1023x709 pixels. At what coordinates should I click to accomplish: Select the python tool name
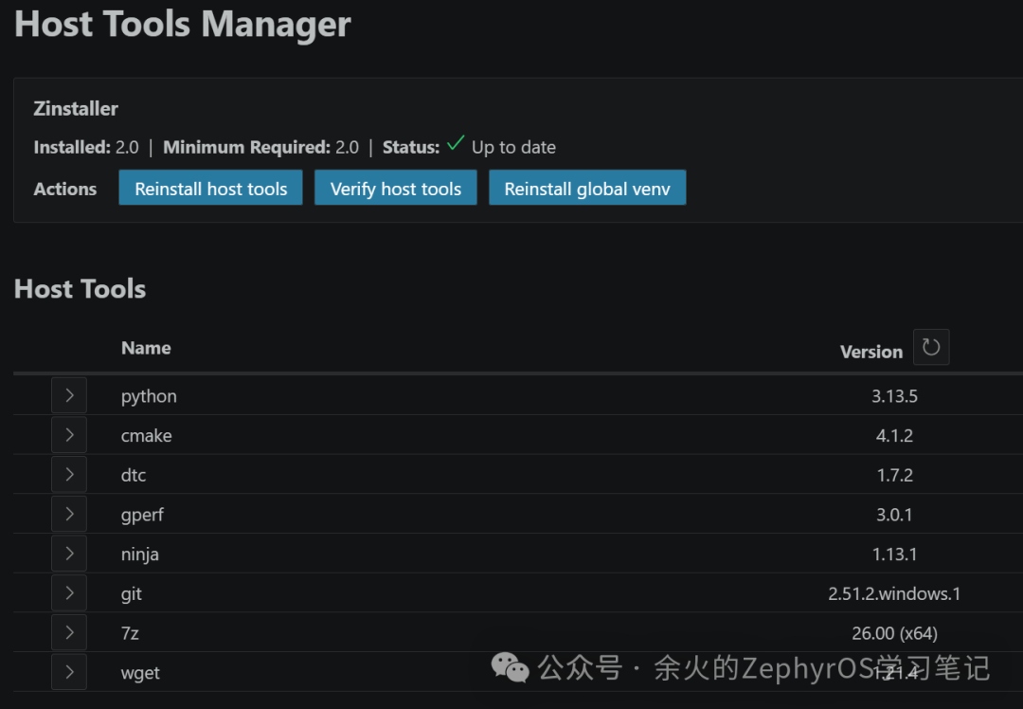coord(149,397)
